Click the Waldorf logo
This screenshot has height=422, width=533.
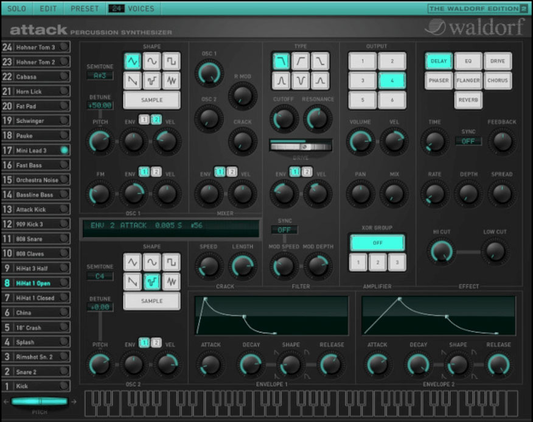coord(475,27)
